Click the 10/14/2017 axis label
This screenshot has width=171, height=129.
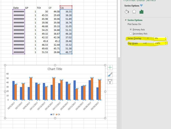click(x=49, y=106)
